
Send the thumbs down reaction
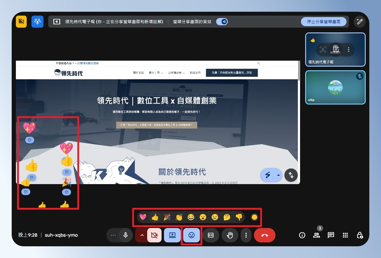(239, 217)
